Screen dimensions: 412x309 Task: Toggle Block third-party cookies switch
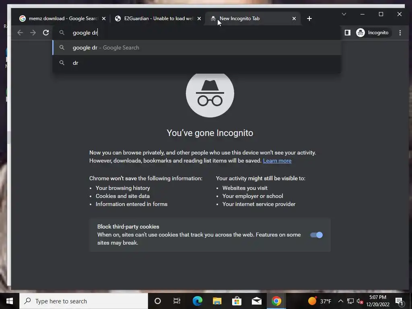click(x=316, y=235)
